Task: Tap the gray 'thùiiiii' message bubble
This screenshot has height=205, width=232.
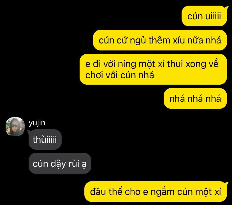Action: 45,139
